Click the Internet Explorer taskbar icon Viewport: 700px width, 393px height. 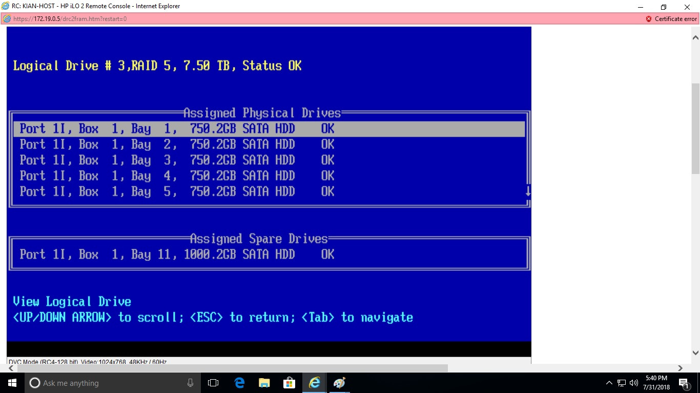coord(315,383)
